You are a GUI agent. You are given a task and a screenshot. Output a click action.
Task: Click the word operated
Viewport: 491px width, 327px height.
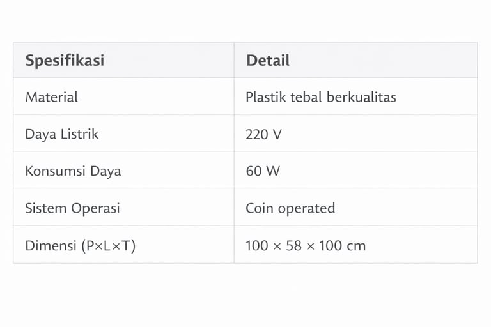[x=308, y=208]
